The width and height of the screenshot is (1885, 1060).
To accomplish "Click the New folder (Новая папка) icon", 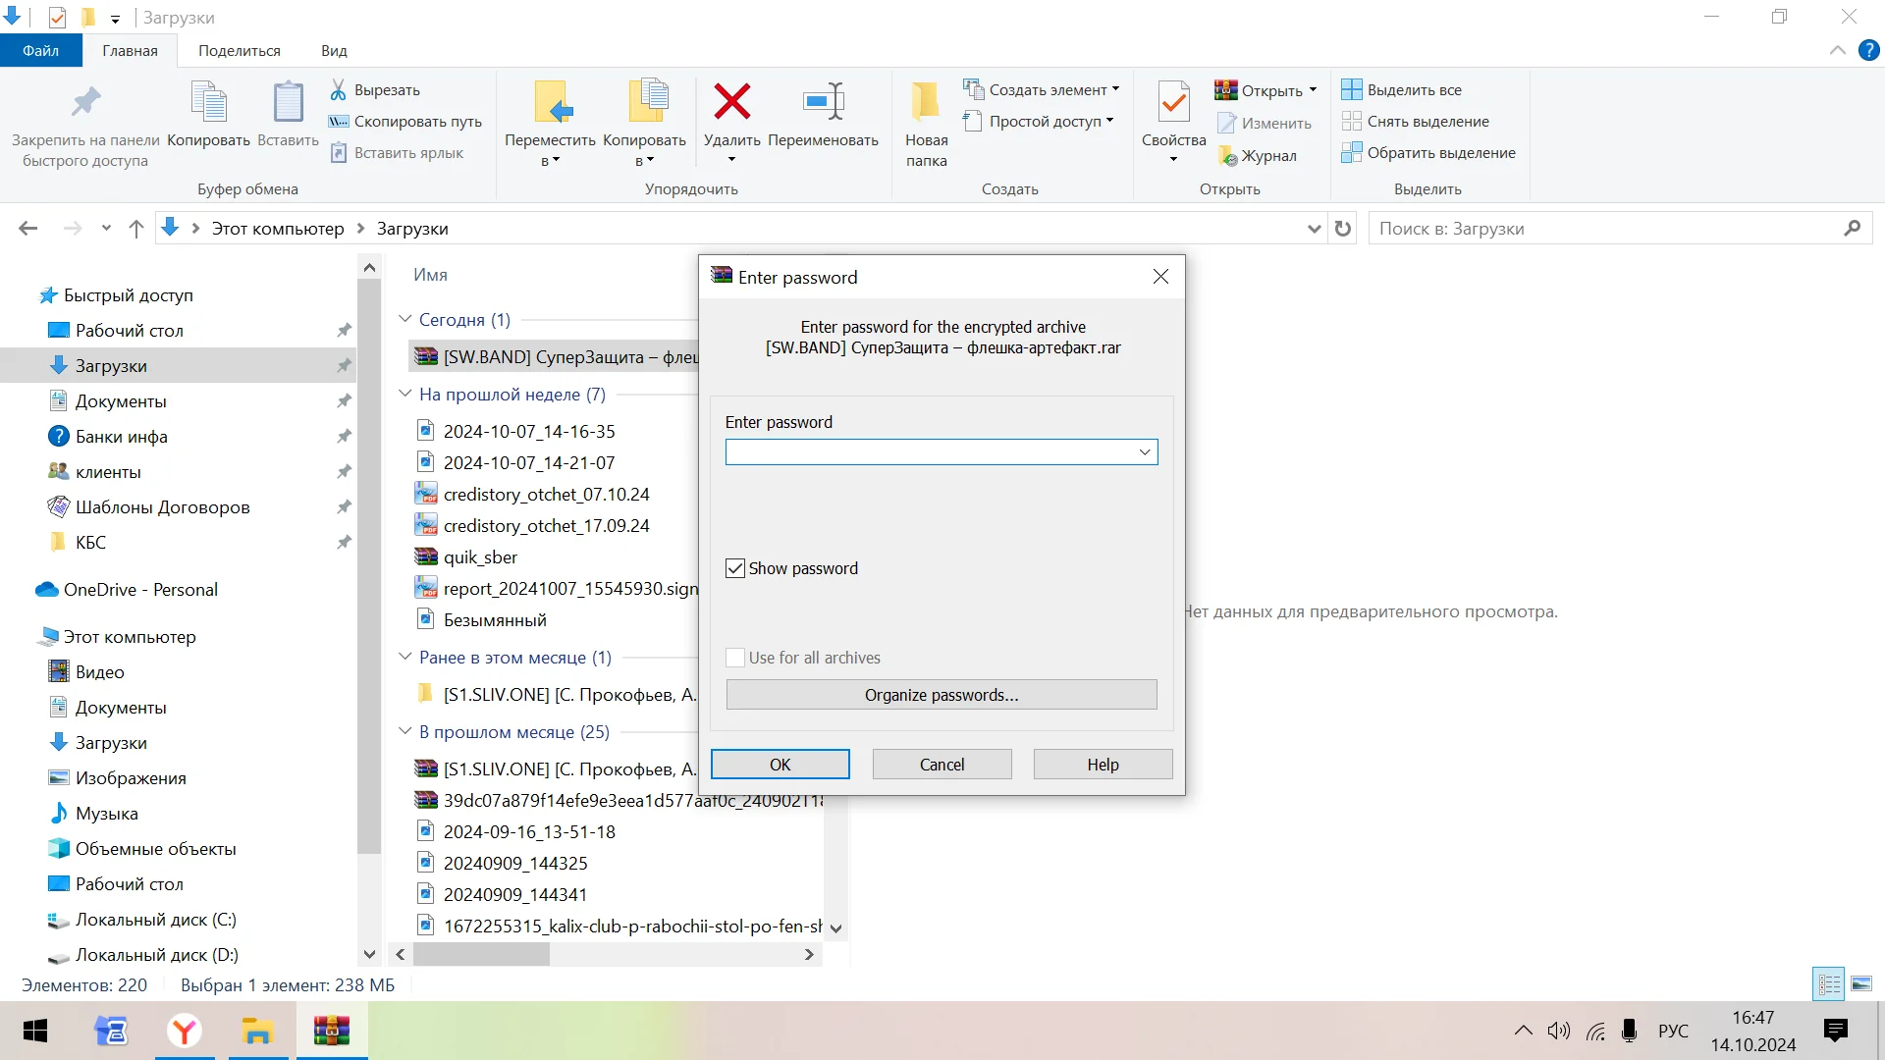I will click(926, 102).
